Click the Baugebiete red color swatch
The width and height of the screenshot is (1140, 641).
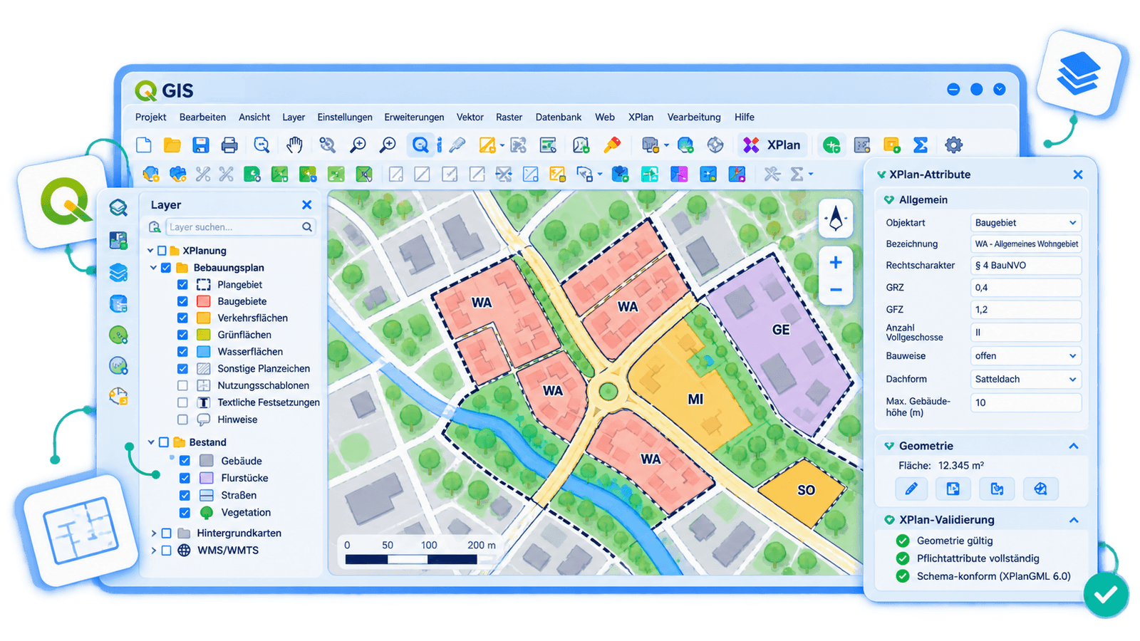(x=204, y=301)
